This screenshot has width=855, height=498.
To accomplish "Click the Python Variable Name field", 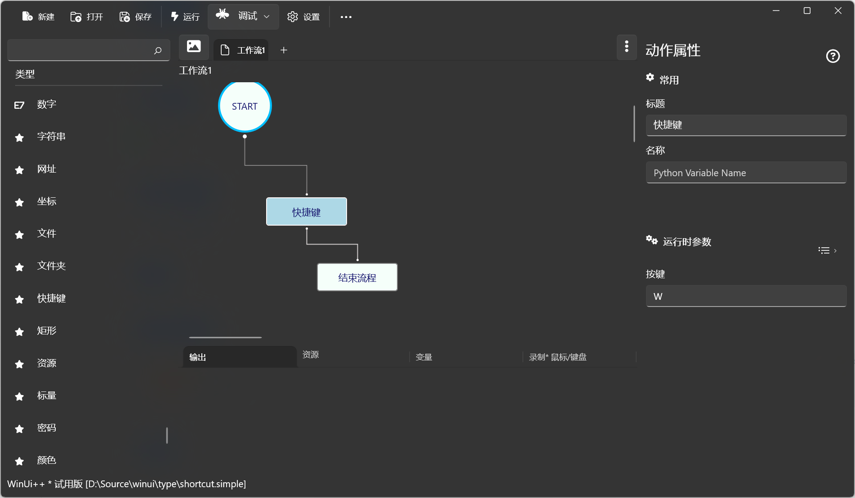I will (746, 173).
